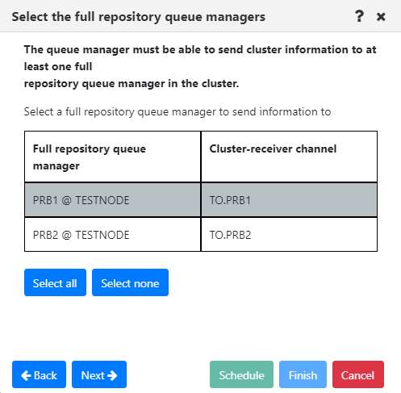Open help via the question mark icon

click(359, 16)
